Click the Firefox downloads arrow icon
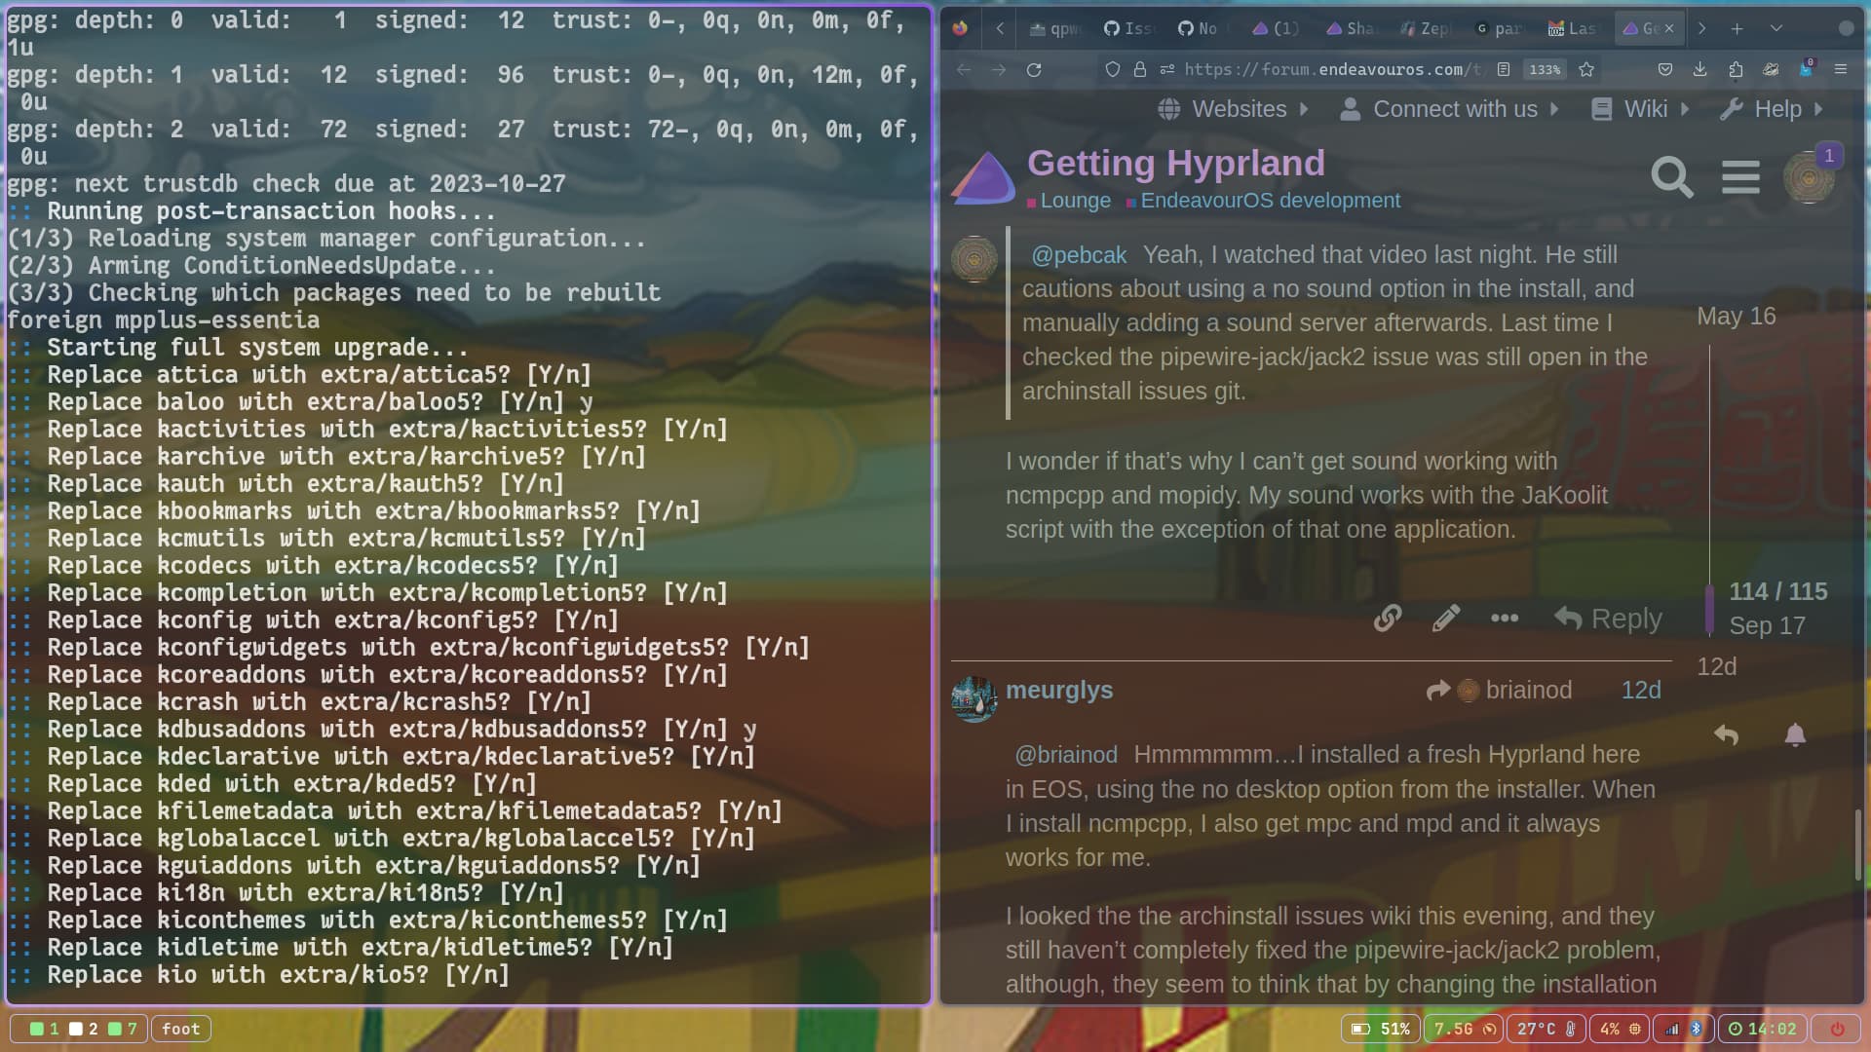The width and height of the screenshot is (1871, 1052). click(x=1699, y=69)
